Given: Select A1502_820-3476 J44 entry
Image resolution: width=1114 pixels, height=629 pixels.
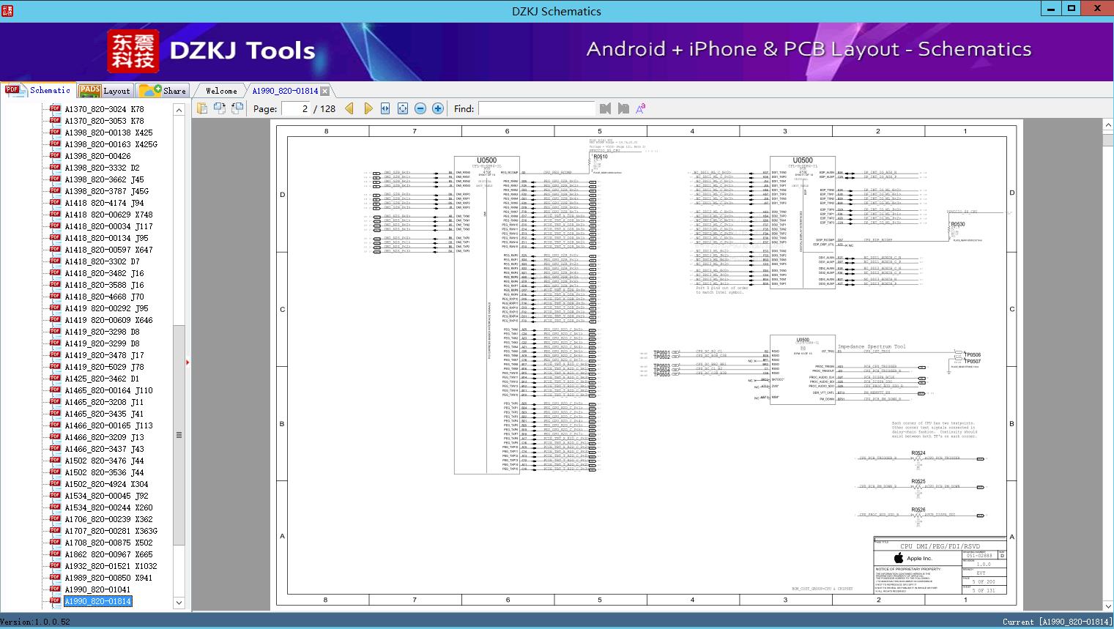Looking at the screenshot, I should 104,461.
